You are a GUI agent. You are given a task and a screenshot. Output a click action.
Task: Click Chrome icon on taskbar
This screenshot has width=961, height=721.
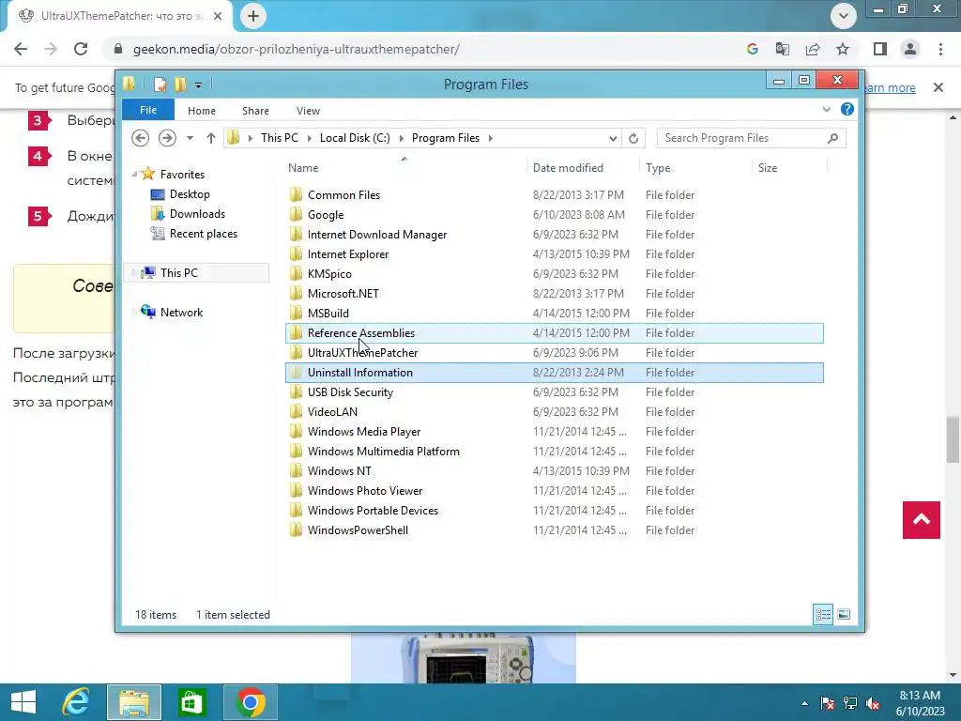point(250,702)
